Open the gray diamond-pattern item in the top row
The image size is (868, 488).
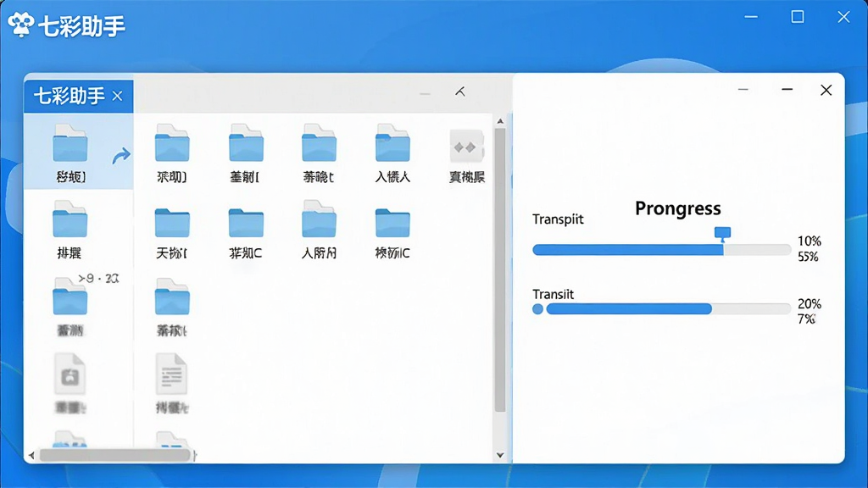click(466, 147)
